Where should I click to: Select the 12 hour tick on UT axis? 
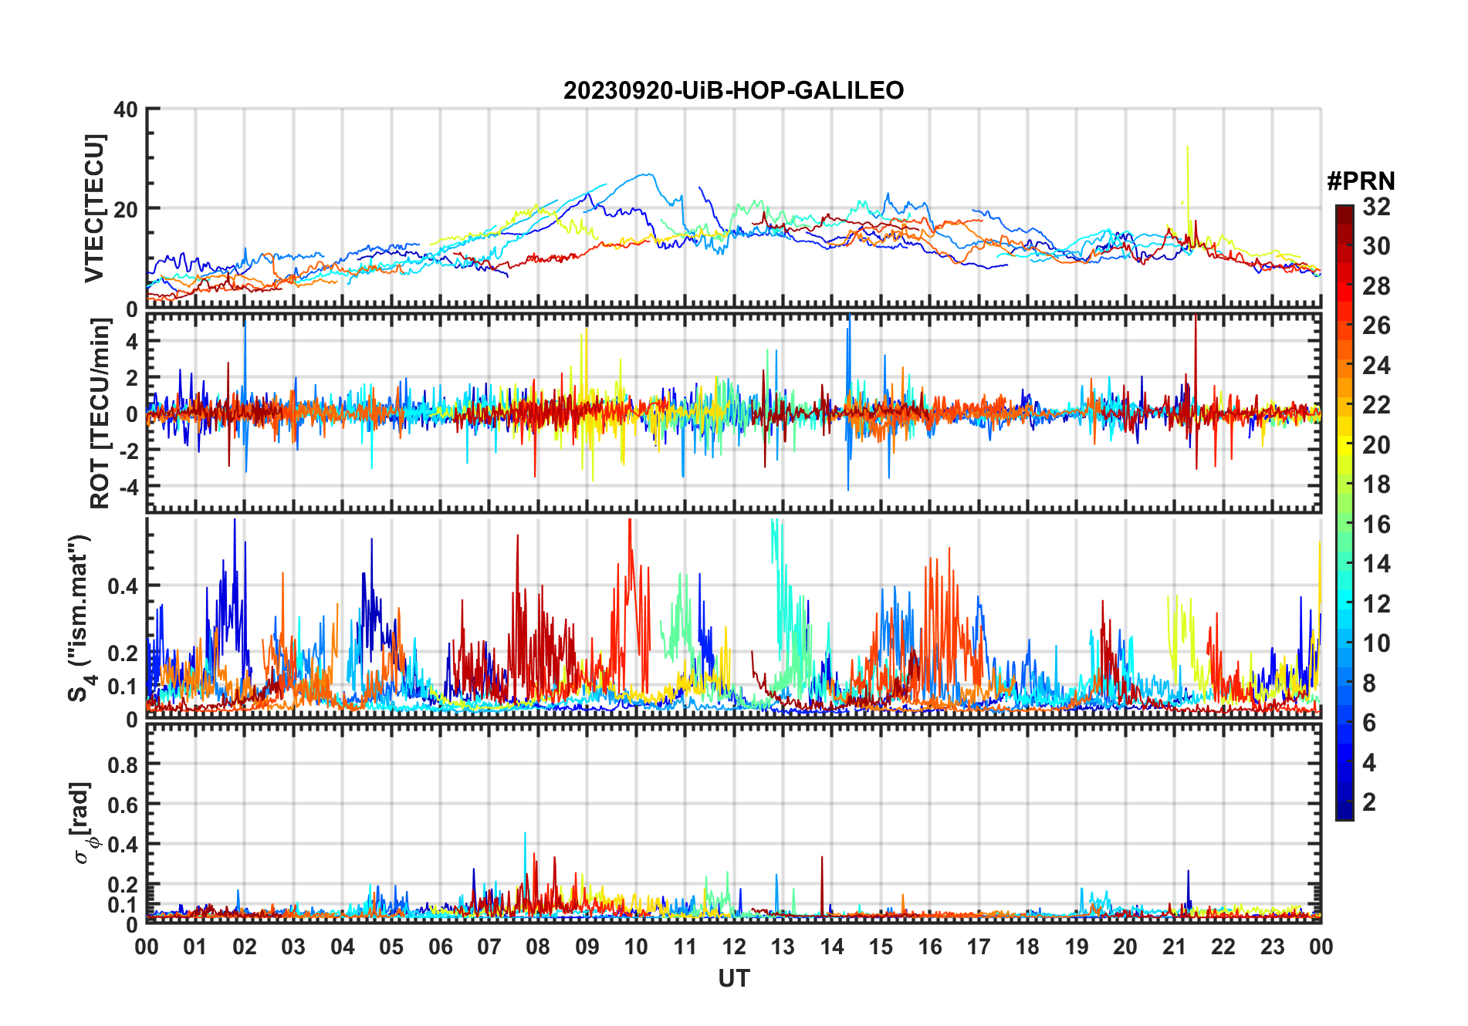pos(734,947)
